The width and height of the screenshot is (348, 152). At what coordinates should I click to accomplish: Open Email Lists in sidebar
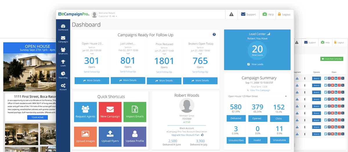pyautogui.click(x=63, y=51)
